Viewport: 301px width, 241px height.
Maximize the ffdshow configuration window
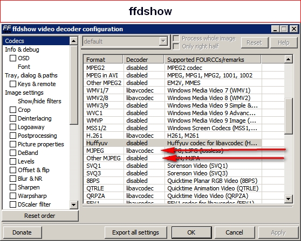pyautogui.click(x=284, y=29)
